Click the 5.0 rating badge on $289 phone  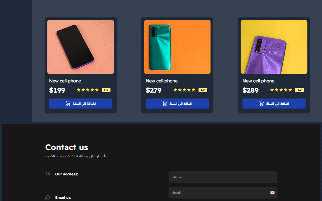[x=300, y=90]
